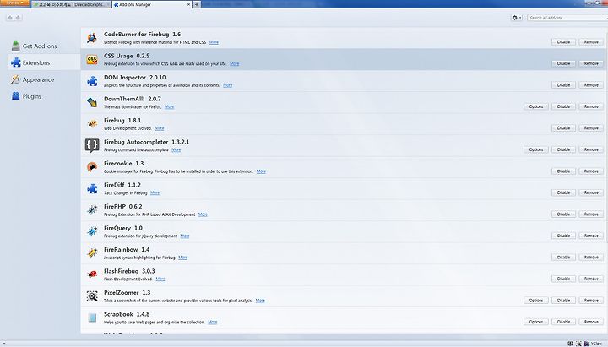Click the FireQuery bug icon

pos(92,231)
